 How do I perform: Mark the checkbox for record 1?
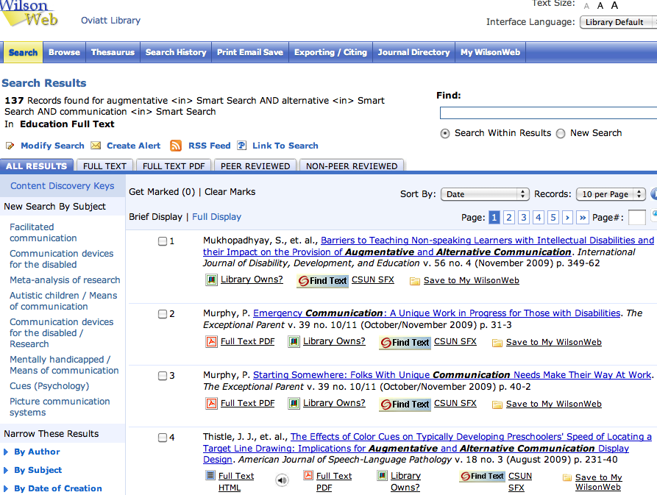[163, 241]
